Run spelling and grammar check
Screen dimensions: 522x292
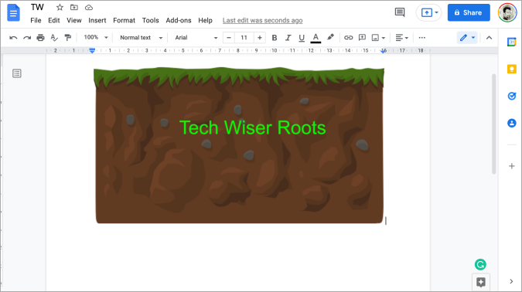(54, 38)
